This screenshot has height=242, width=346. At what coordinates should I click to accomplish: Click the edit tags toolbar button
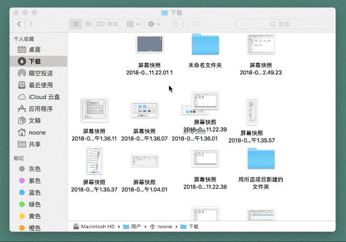point(196,24)
